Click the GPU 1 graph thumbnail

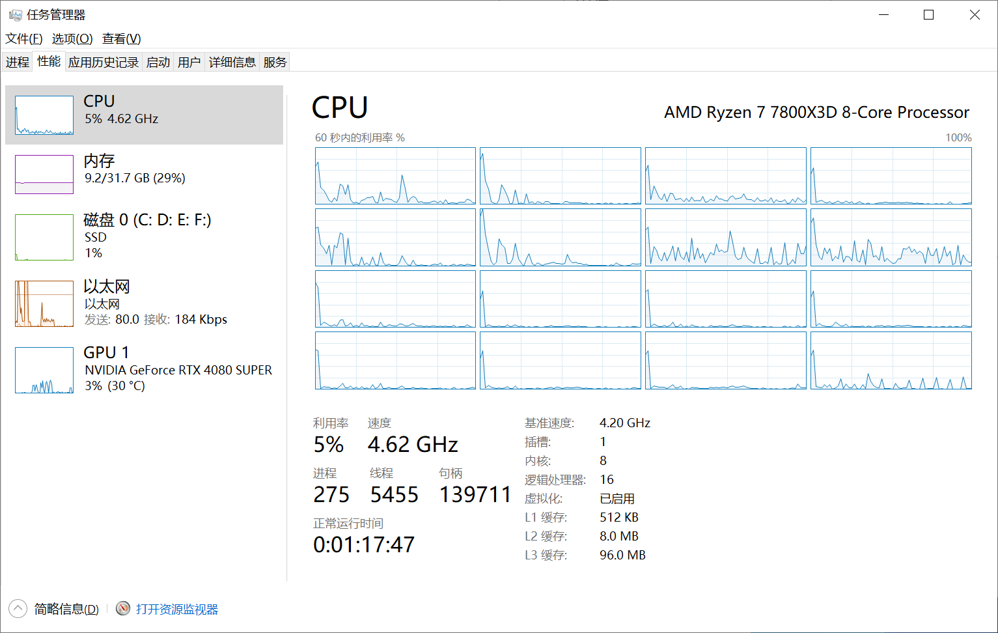[x=44, y=370]
